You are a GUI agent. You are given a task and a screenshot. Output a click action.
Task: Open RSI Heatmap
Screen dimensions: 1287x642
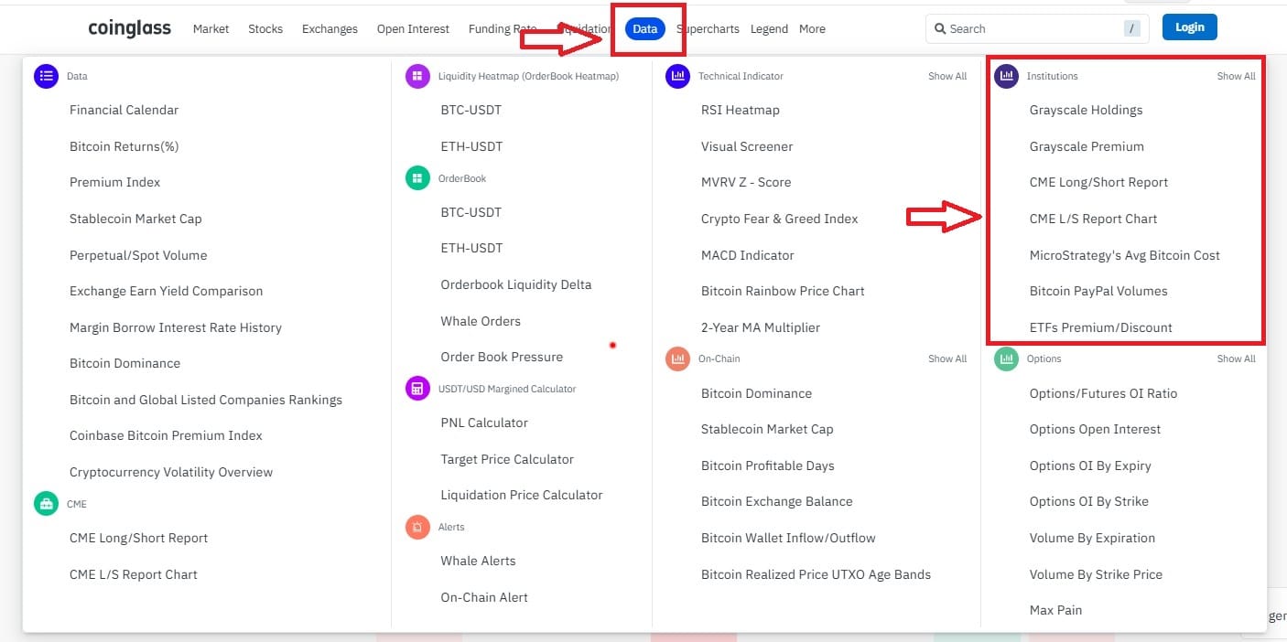(x=741, y=110)
